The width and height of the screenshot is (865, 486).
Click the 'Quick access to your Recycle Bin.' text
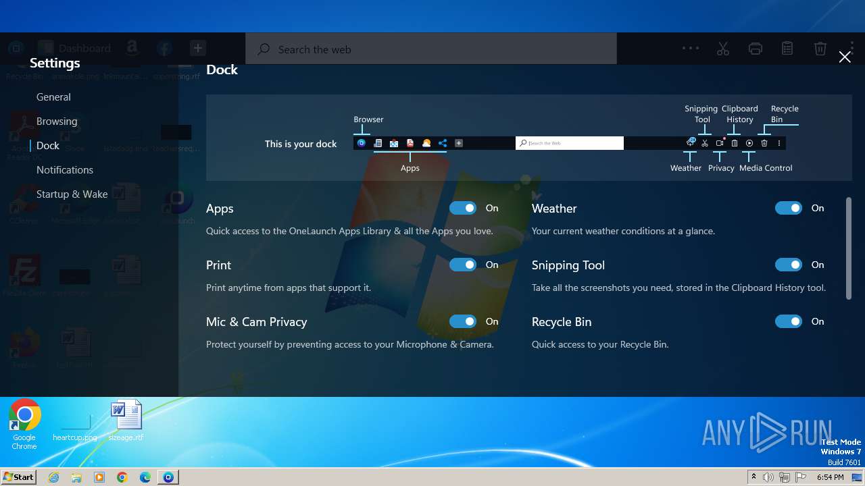600,344
